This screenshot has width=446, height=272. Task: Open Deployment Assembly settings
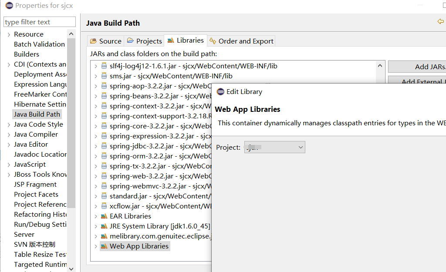[40, 74]
